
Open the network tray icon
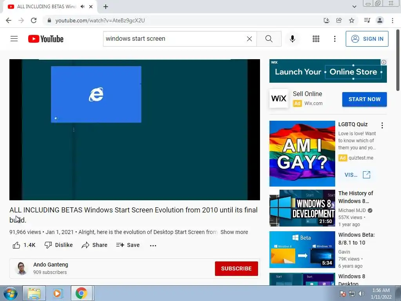click(352, 294)
